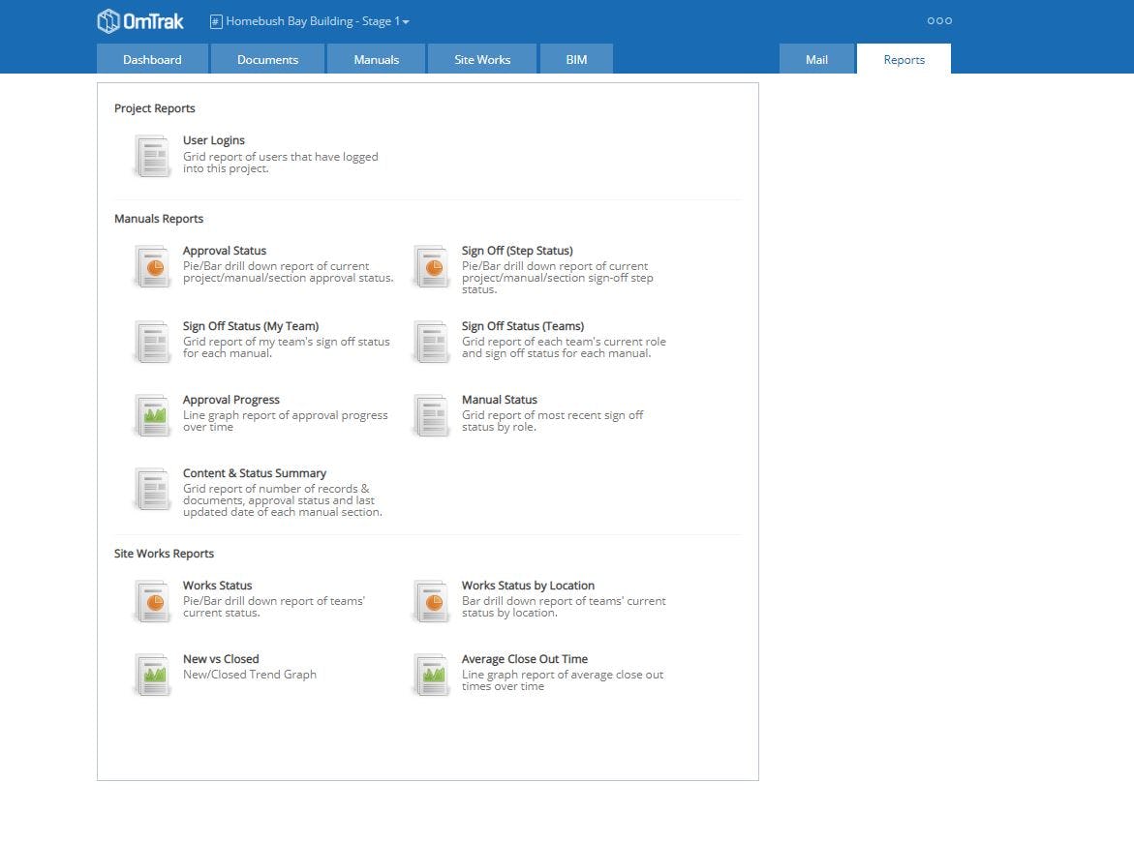Open the Documents tab
The width and height of the screenshot is (1134, 843).
point(267,59)
